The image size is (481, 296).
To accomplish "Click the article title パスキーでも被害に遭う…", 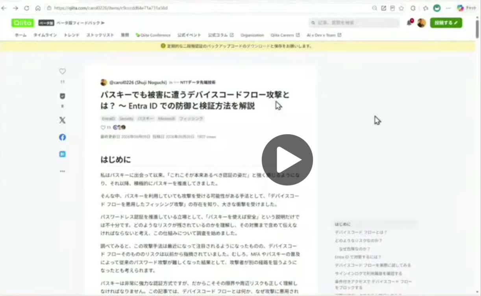I will point(195,100).
